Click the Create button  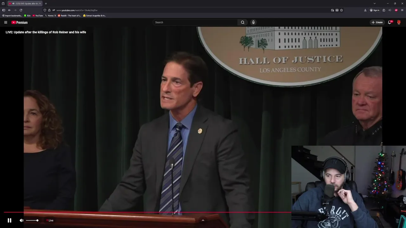click(x=377, y=22)
